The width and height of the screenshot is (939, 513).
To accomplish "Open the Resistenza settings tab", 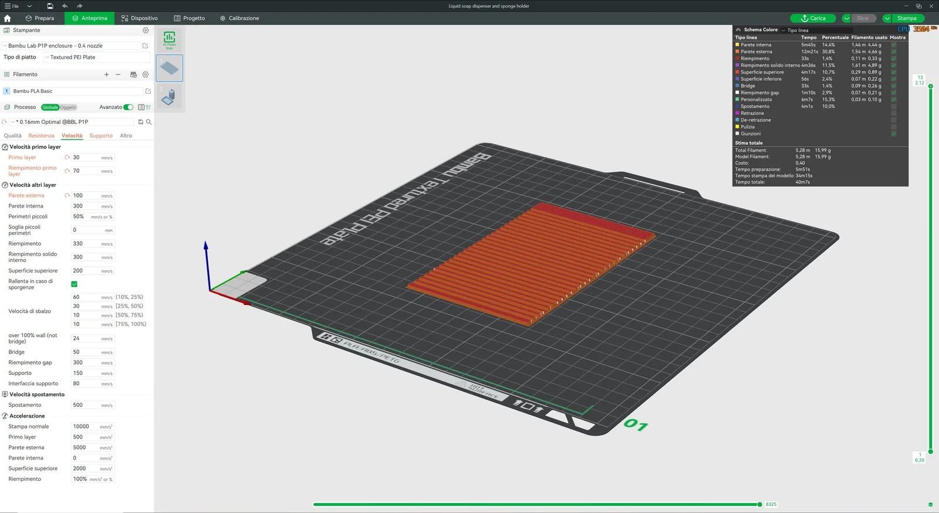I will pyautogui.click(x=41, y=135).
